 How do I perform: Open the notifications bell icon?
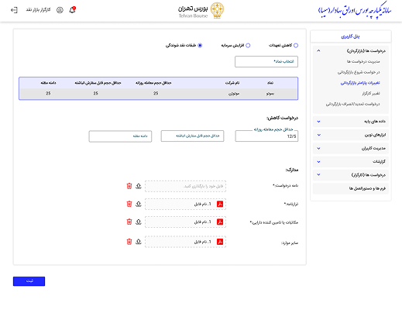[x=72, y=10]
